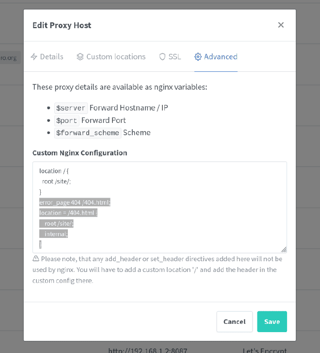Click the textarea resize handle corner
This screenshot has height=353, width=320.
pyautogui.click(x=284, y=250)
